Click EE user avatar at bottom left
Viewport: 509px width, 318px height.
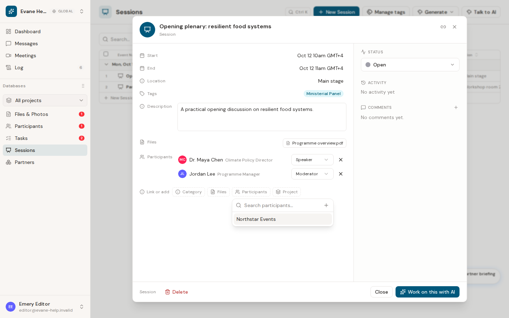pos(11,307)
